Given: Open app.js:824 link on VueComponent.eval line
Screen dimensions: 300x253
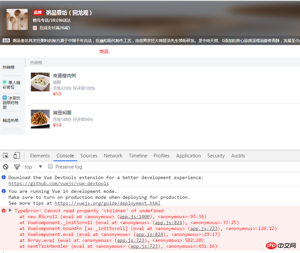Looking at the screenshot, I should [x=149, y=235].
